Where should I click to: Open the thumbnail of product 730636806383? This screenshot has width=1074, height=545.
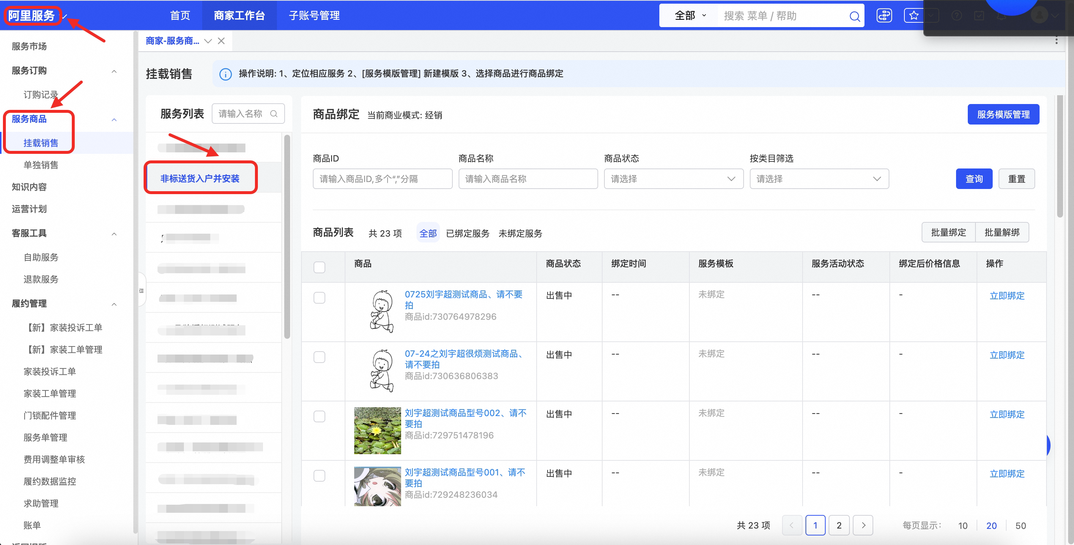coord(381,371)
